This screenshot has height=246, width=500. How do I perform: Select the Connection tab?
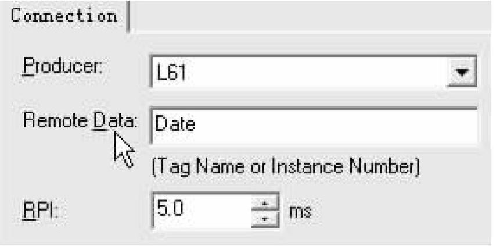tap(64, 15)
